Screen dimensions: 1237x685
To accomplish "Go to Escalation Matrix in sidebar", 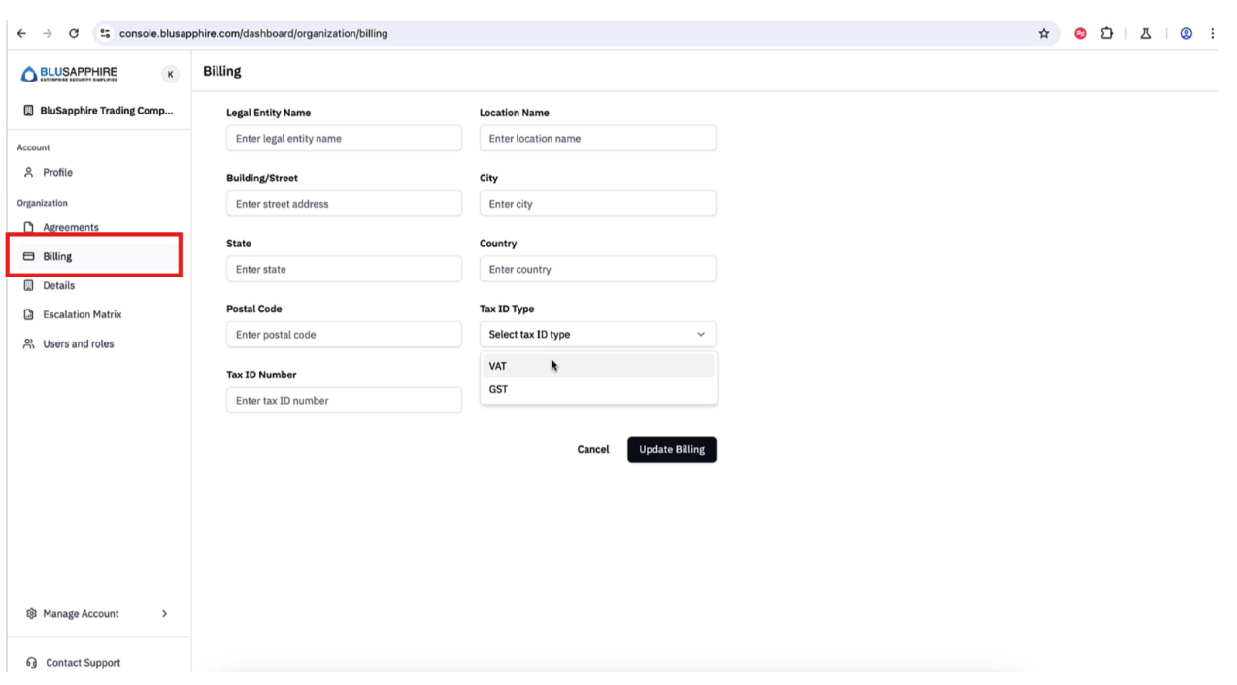I will point(82,314).
